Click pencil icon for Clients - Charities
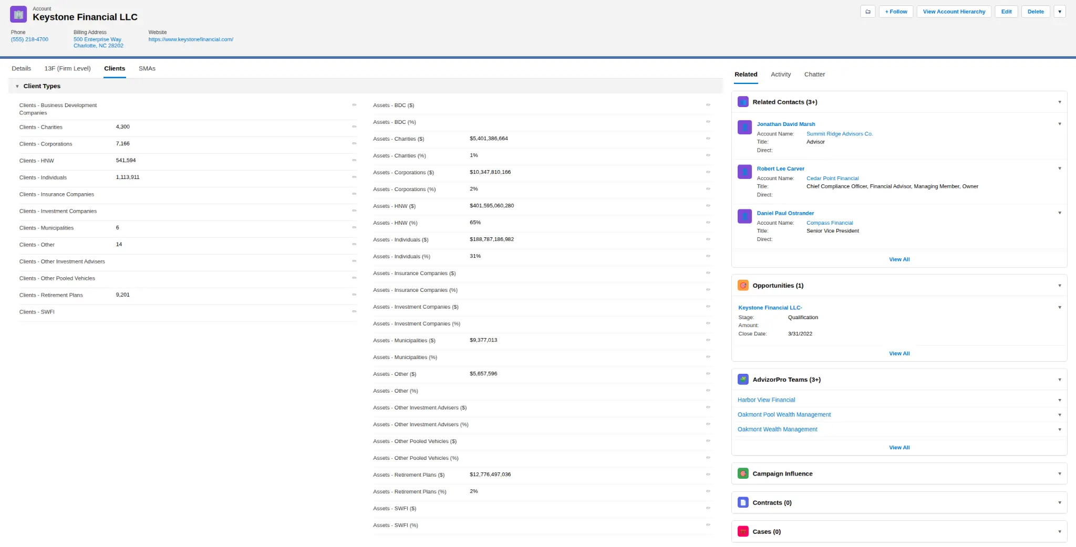Viewport: 1076px width, 547px height. [x=354, y=127]
